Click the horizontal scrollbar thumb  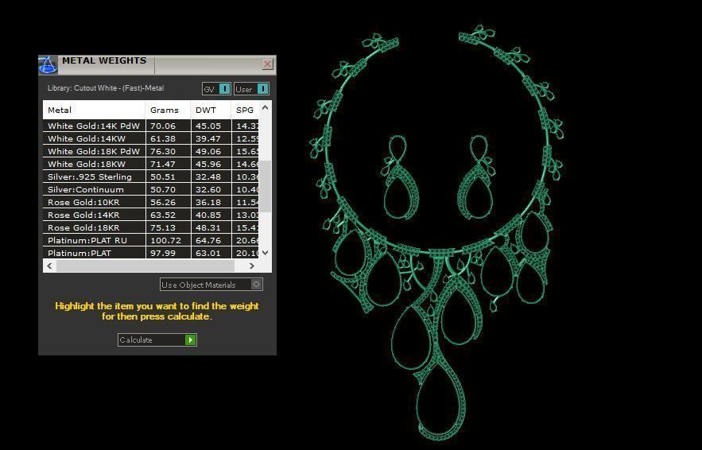pyautogui.click(x=145, y=266)
